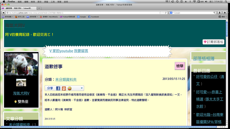230x129 pixels.
Task: Open the search engine selector dropdown
Action: 171,13
